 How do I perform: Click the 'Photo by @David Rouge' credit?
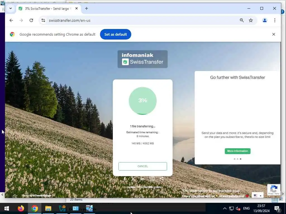coord(37,196)
